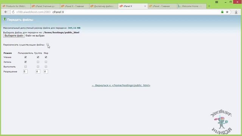Image resolution: width=242 pixels, height=136 pixels.
Task: Click the Разрешение field for Мир
Action: click(46, 71)
